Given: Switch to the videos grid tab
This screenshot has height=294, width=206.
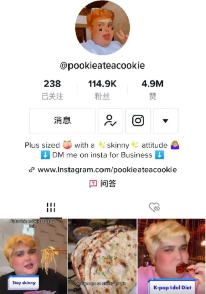Looking at the screenshot, I should [x=51, y=207].
